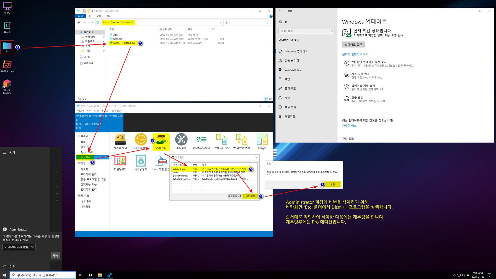The image size is (496, 279).
Task: Open Task View in taskbar
Action: coord(81,275)
